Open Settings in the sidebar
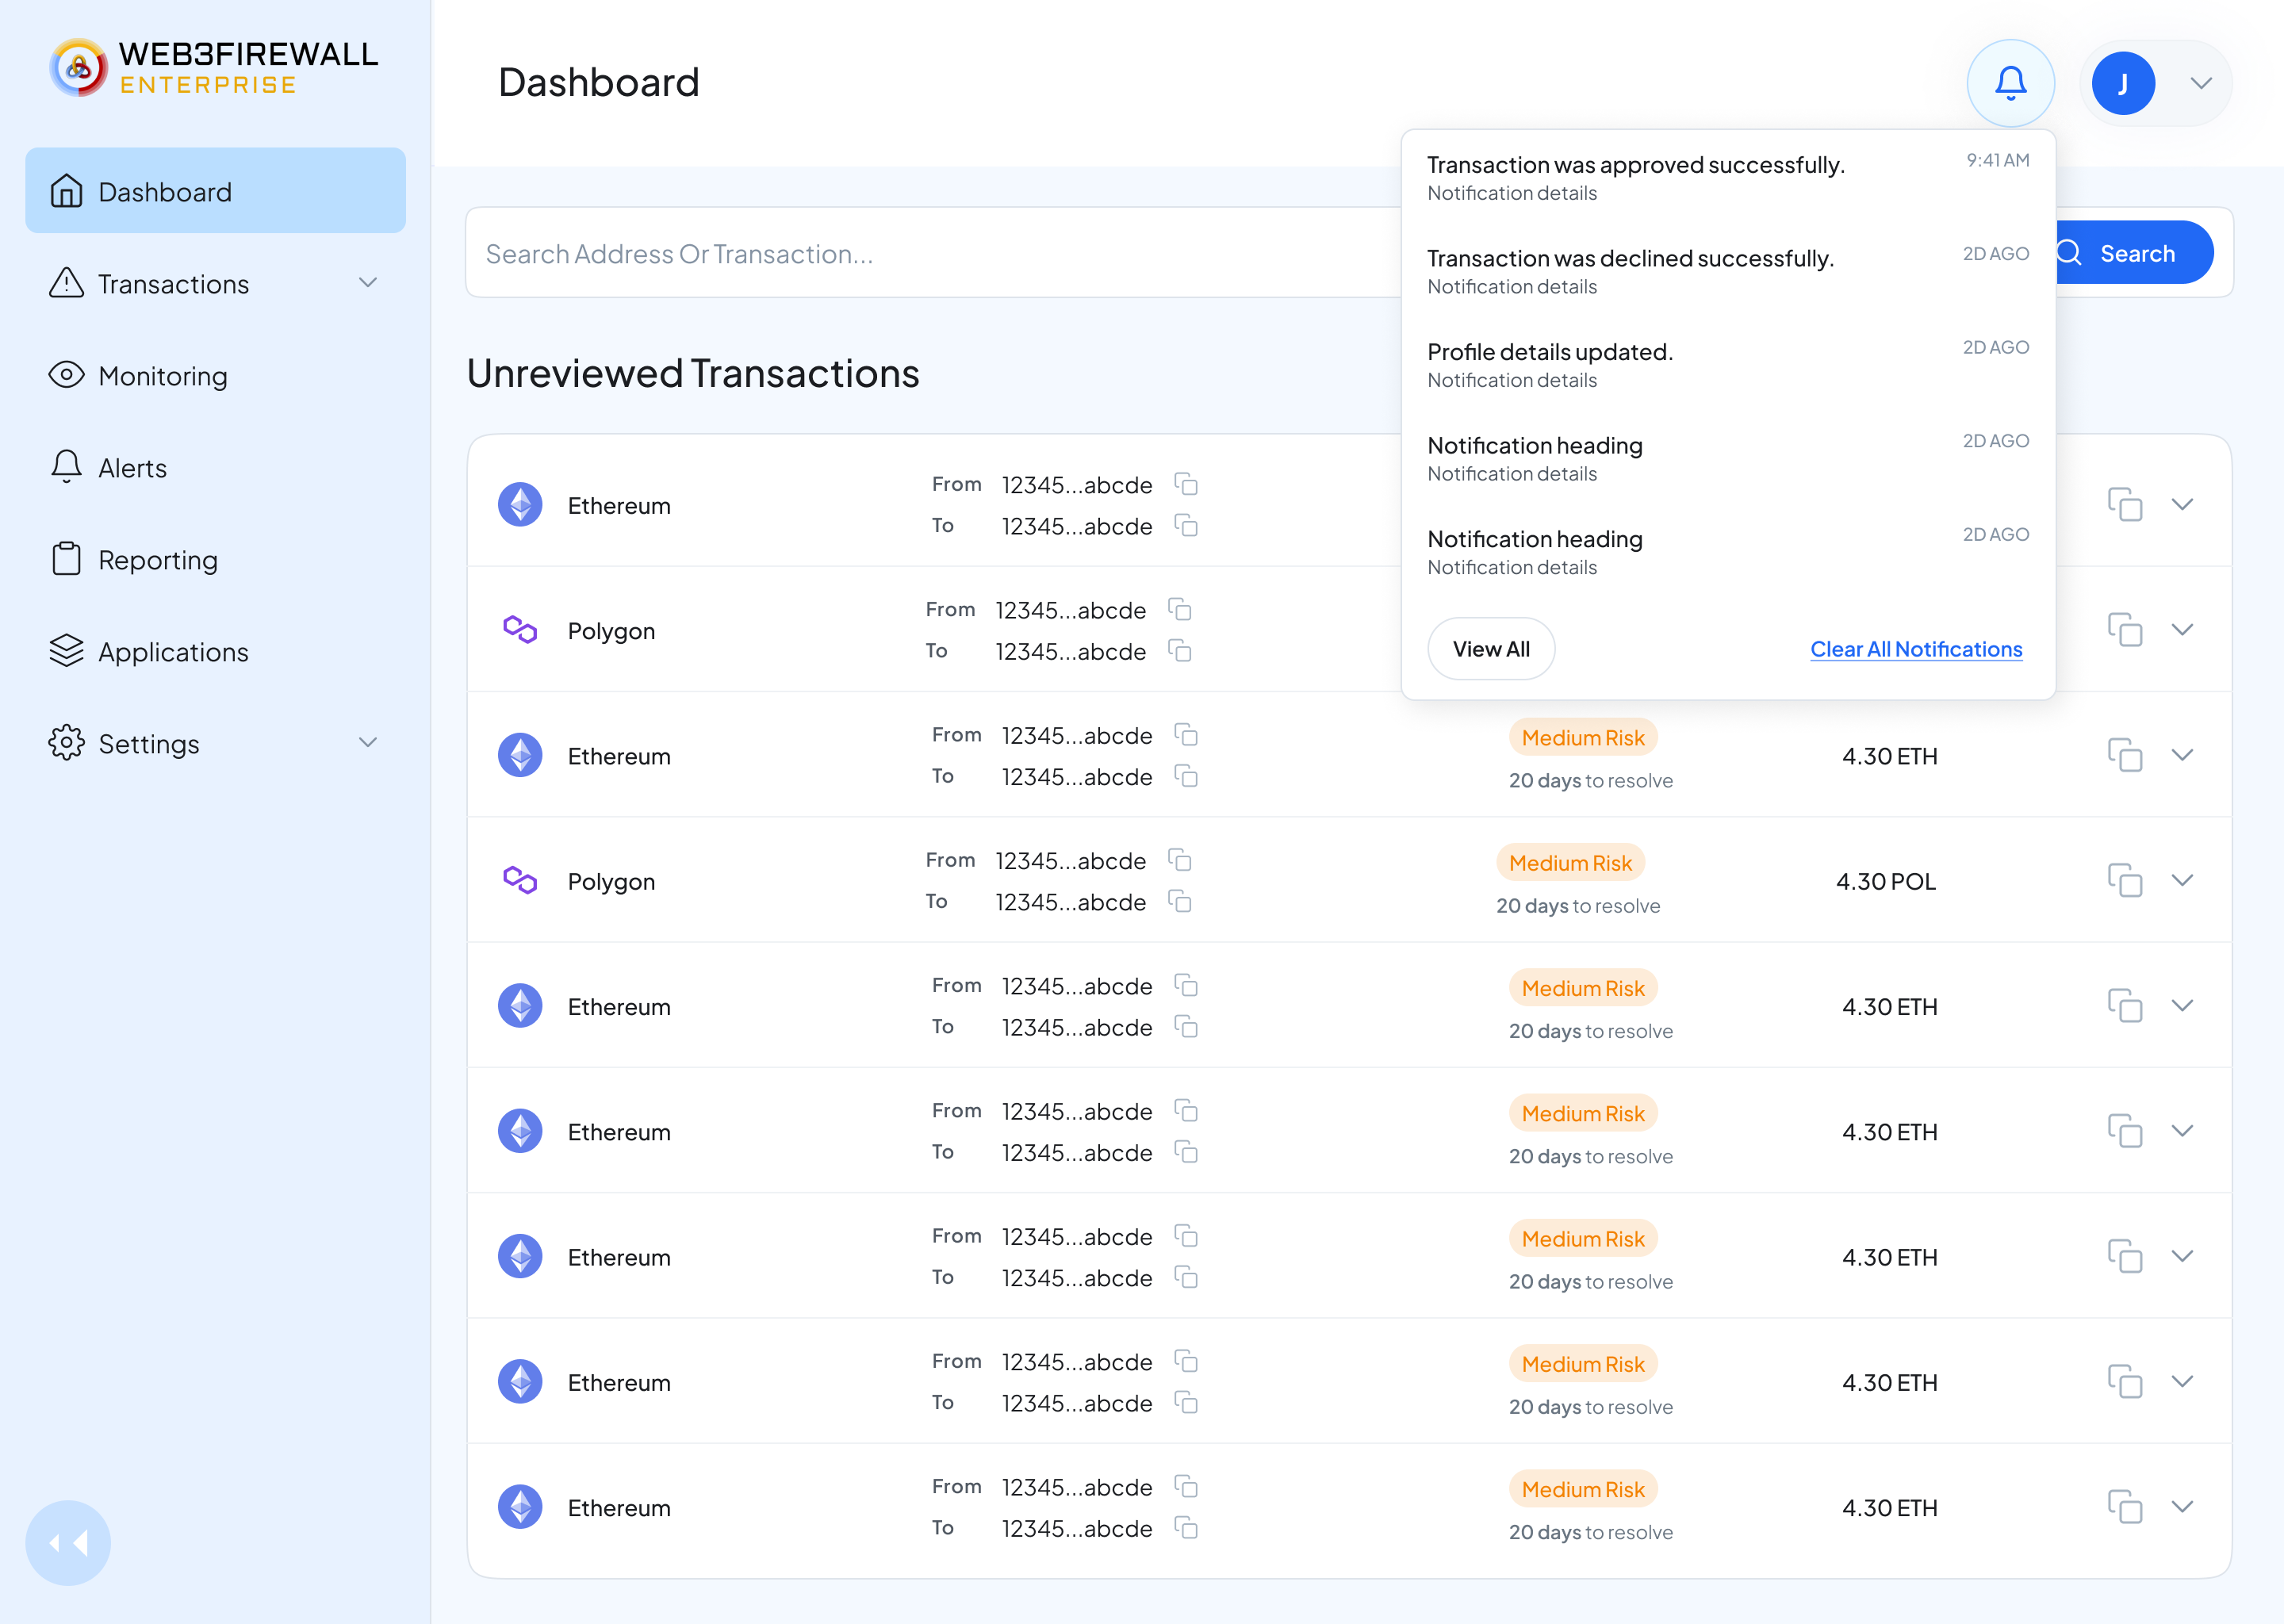Image resolution: width=2284 pixels, height=1624 pixels. [x=215, y=744]
